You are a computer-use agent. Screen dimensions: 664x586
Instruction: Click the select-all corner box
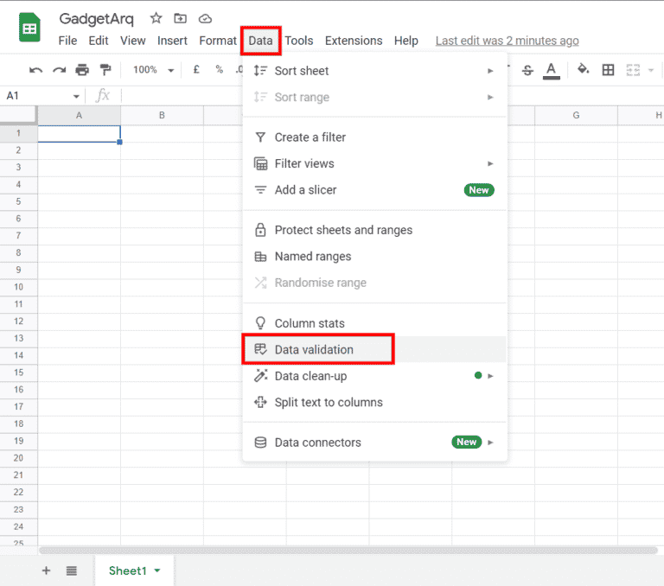tap(18, 115)
